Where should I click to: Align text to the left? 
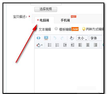pos(80,45)
